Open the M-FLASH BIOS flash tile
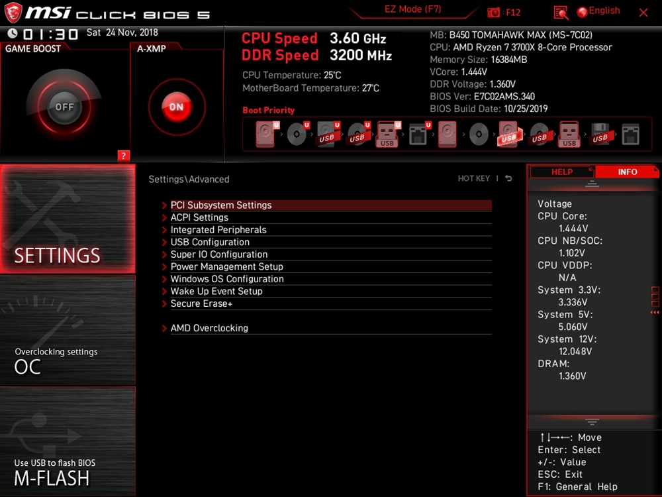This screenshot has height=497, width=662. (x=68, y=441)
